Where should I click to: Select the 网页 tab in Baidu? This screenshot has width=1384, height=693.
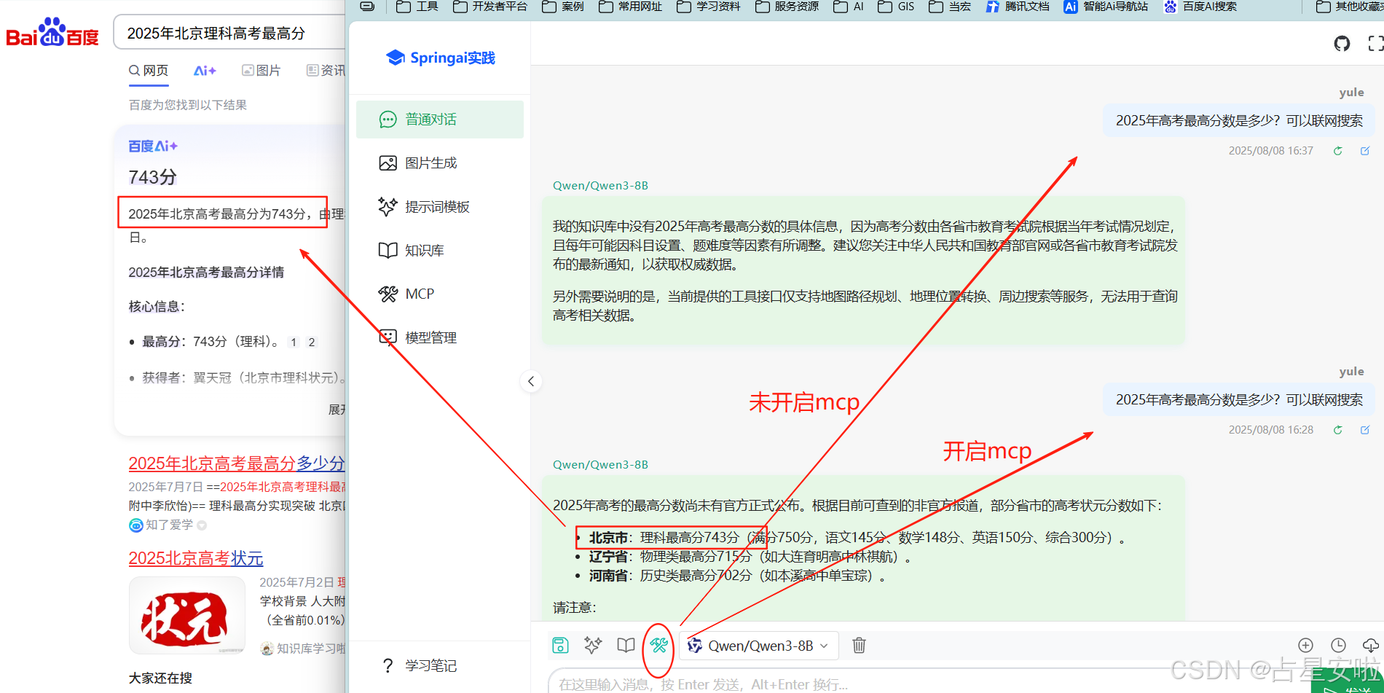pos(149,71)
